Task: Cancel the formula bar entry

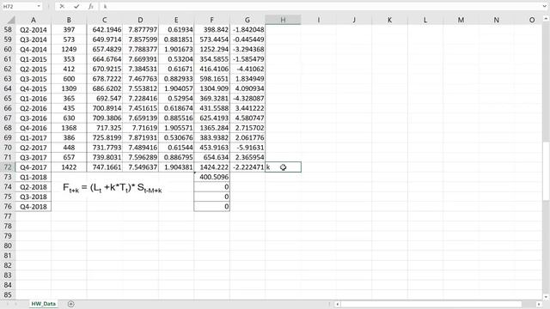Action: (x=62, y=6)
